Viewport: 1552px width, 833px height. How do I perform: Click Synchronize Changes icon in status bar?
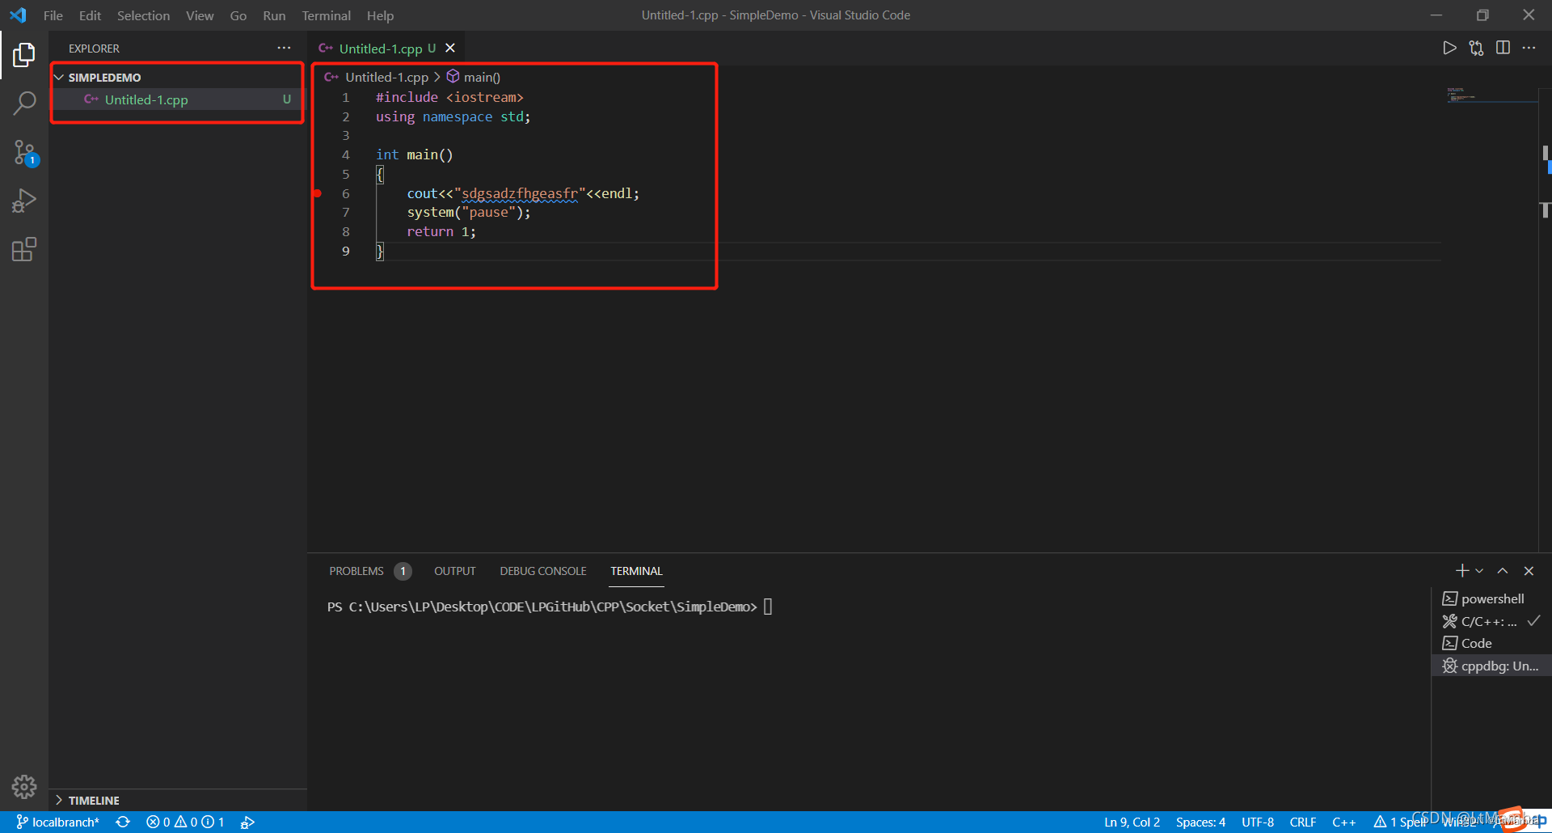123,822
